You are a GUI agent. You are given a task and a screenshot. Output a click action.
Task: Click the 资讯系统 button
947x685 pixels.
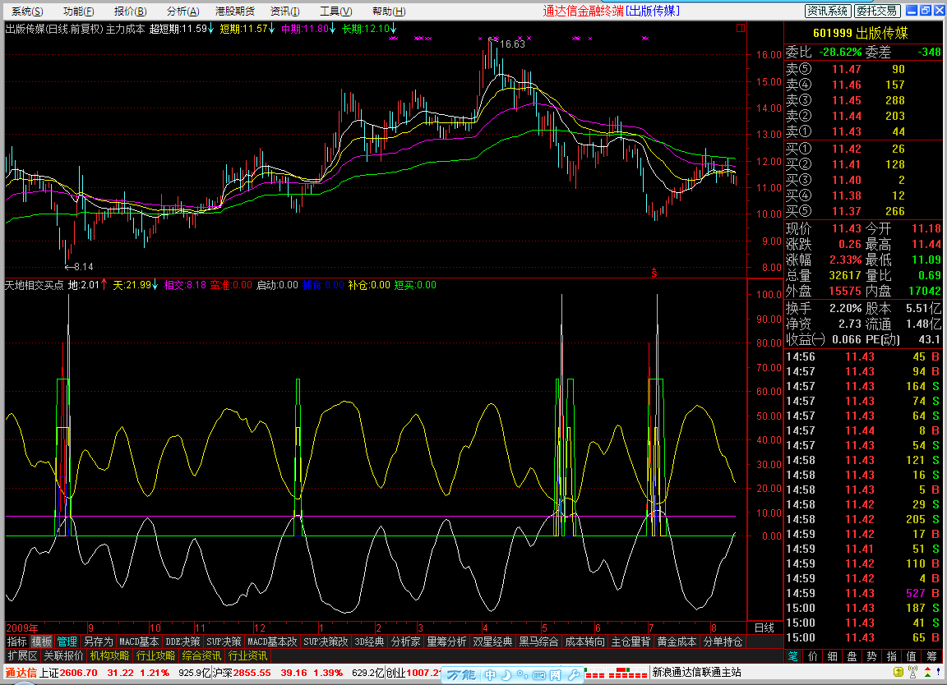click(828, 11)
